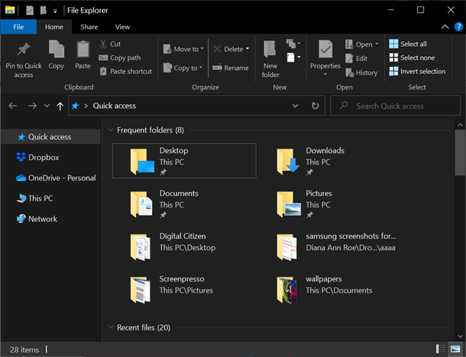Image resolution: width=466 pixels, height=357 pixels.
Task: Select Network in navigation pane
Action: tap(51, 218)
